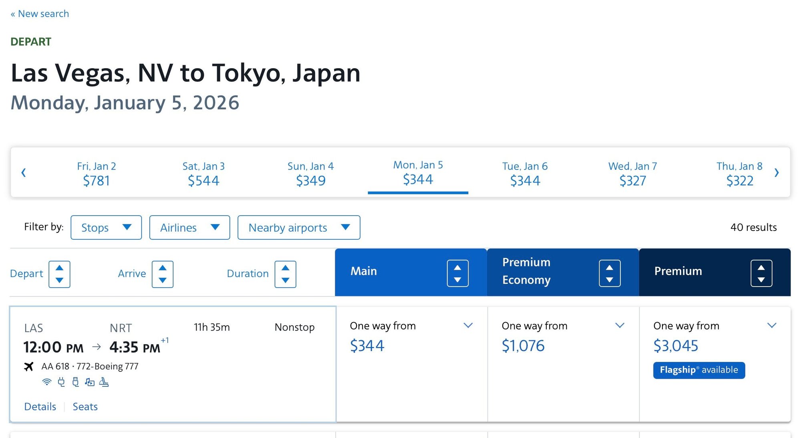
Task: Expand the $344 Main fare option
Action: pyautogui.click(x=468, y=325)
